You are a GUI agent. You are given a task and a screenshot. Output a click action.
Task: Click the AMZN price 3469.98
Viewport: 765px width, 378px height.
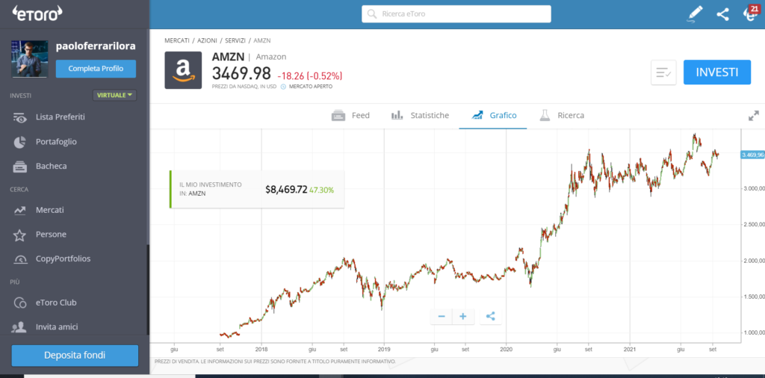point(241,73)
